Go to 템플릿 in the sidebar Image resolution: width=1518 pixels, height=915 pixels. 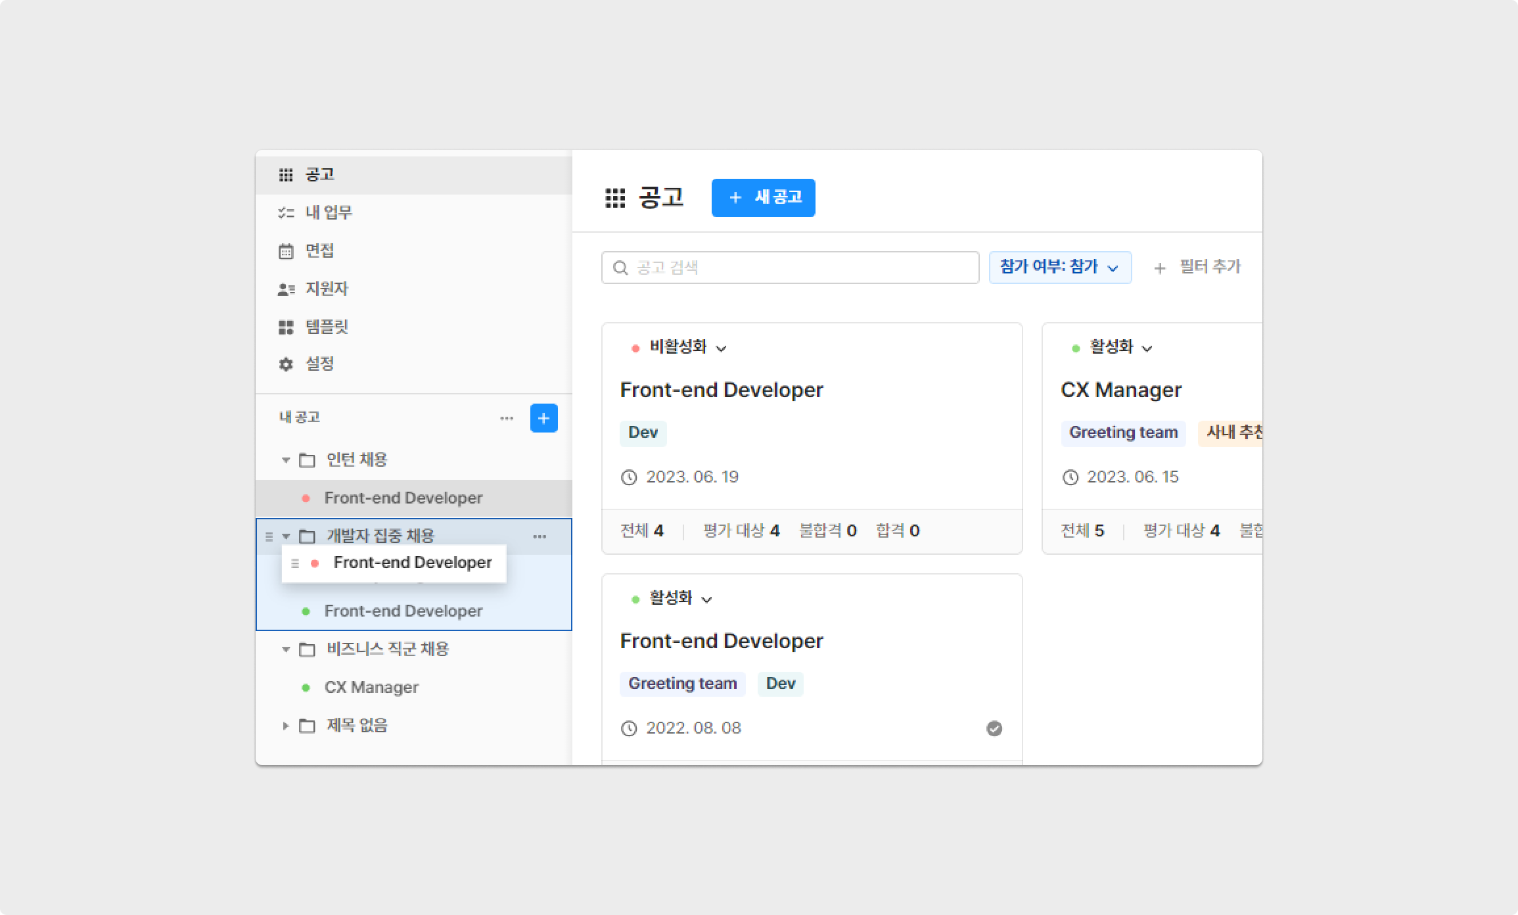pos(327,327)
